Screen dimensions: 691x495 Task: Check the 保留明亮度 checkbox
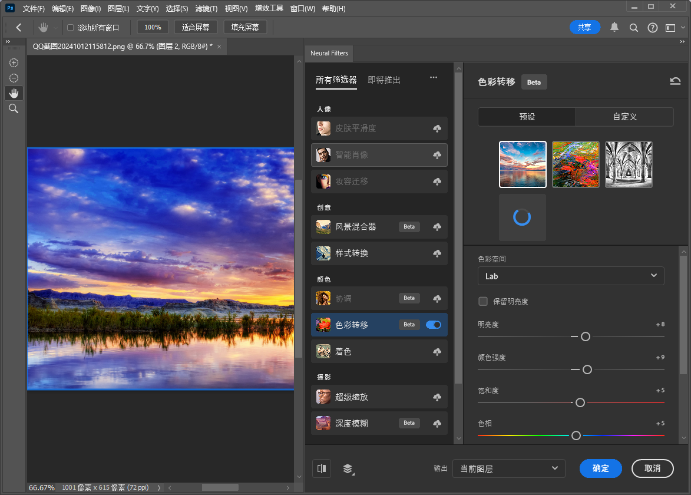point(483,301)
